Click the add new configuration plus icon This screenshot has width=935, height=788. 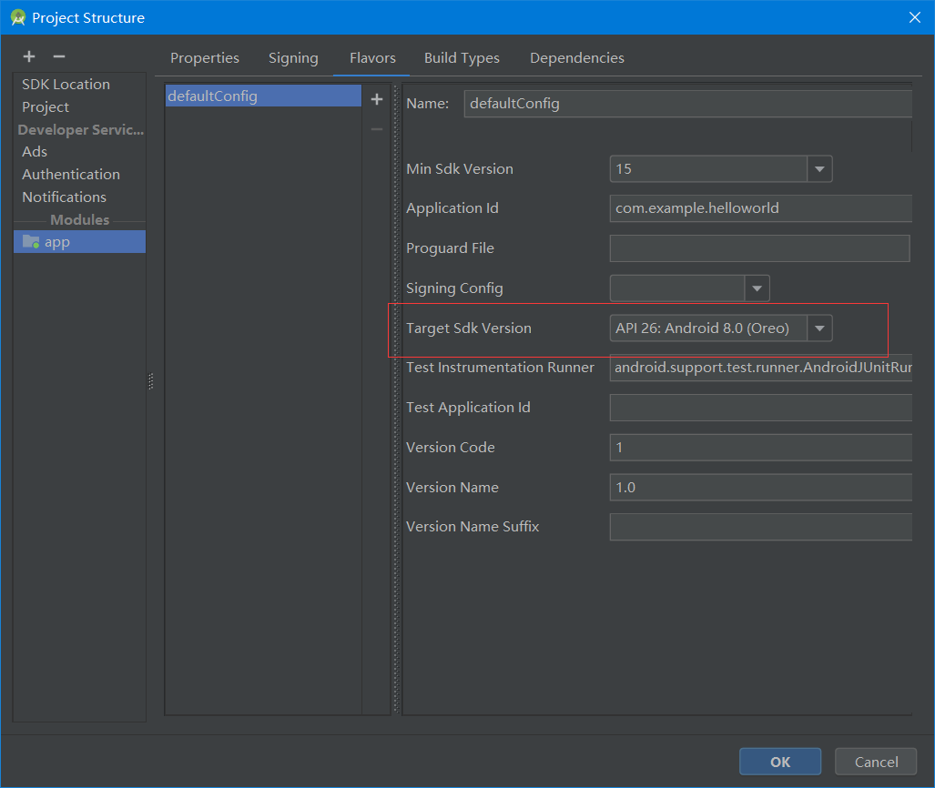tap(28, 56)
